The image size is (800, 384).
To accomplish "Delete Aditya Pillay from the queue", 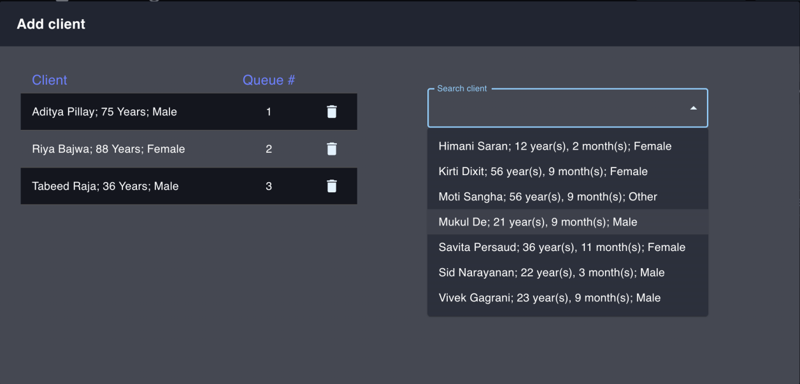I will tap(332, 112).
